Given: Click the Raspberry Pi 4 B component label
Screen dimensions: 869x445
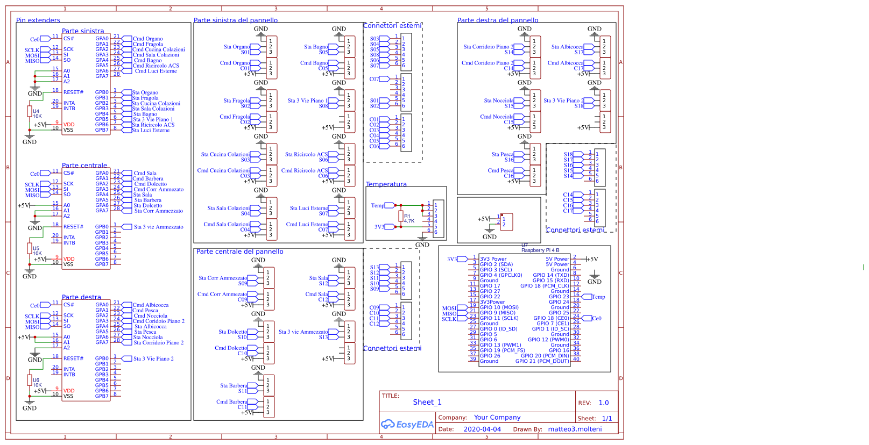Looking at the screenshot, I should point(540,250).
